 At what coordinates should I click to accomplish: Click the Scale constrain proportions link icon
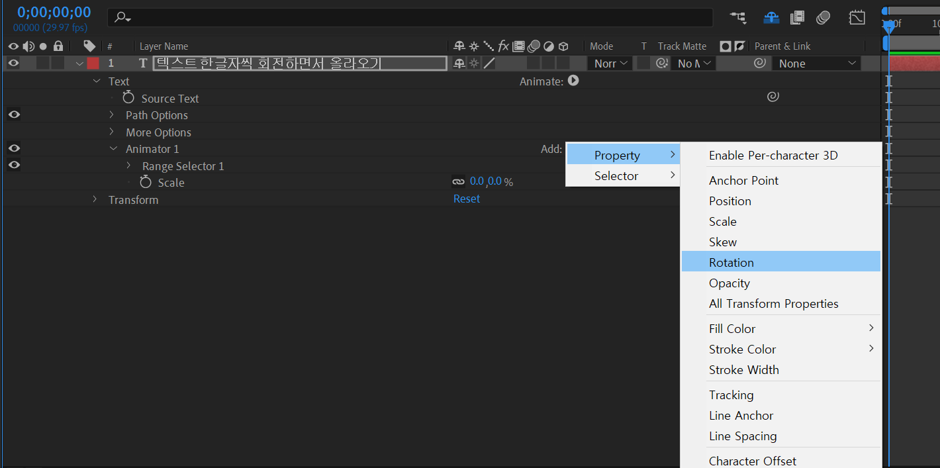pyautogui.click(x=458, y=181)
